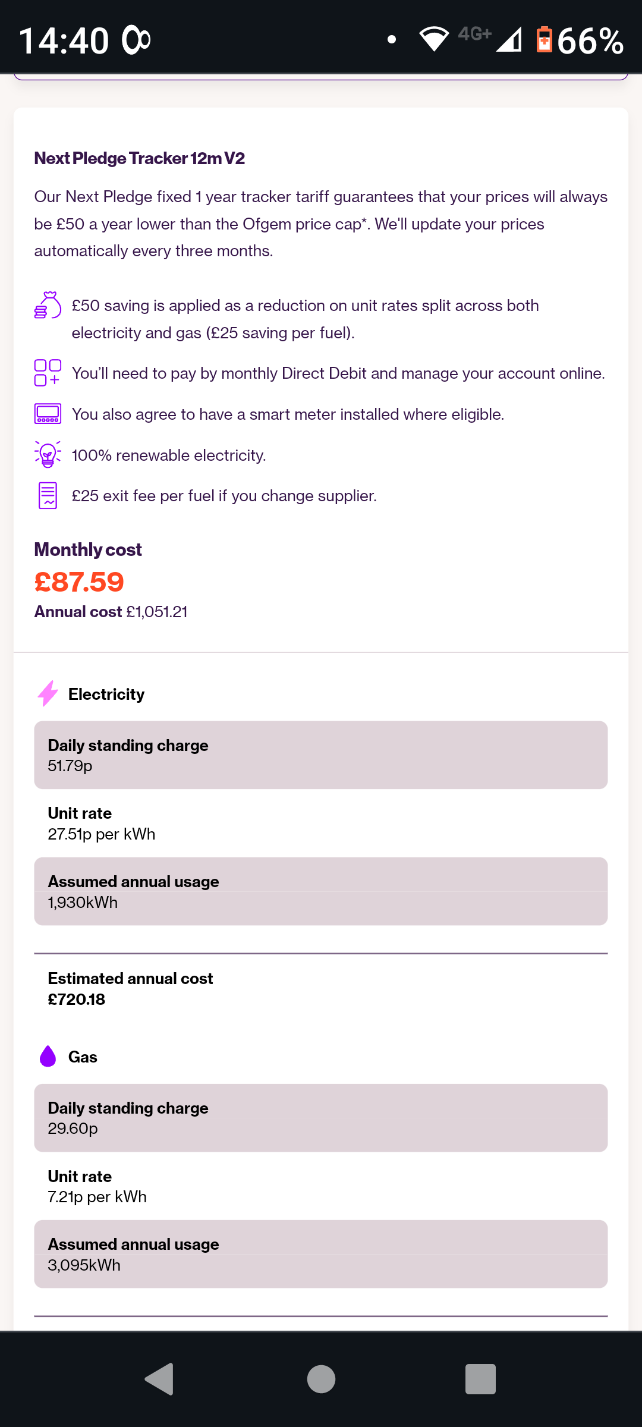This screenshot has width=642, height=1427.
Task: Tap the pink Electricity lightning bolt icon
Action: (x=48, y=693)
